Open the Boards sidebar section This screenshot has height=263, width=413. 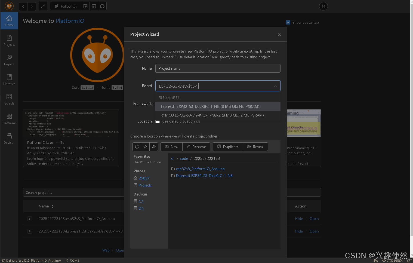coord(9,99)
